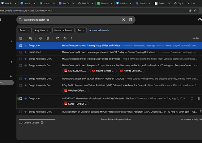This screenshot has width=202, height=143.
Task: Open storage management external link icon
Action: point(42,123)
